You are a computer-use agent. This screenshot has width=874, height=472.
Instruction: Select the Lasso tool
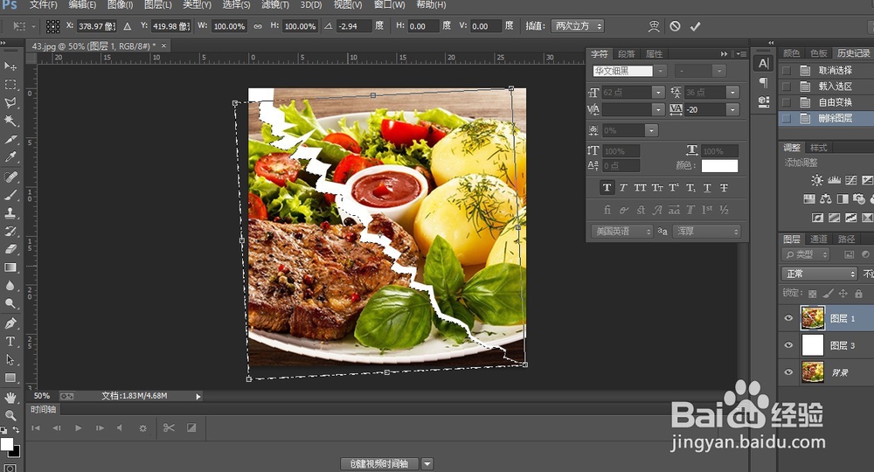click(10, 102)
